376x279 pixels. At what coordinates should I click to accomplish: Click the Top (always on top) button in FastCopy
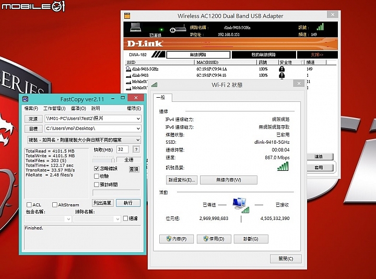[x=134, y=169]
